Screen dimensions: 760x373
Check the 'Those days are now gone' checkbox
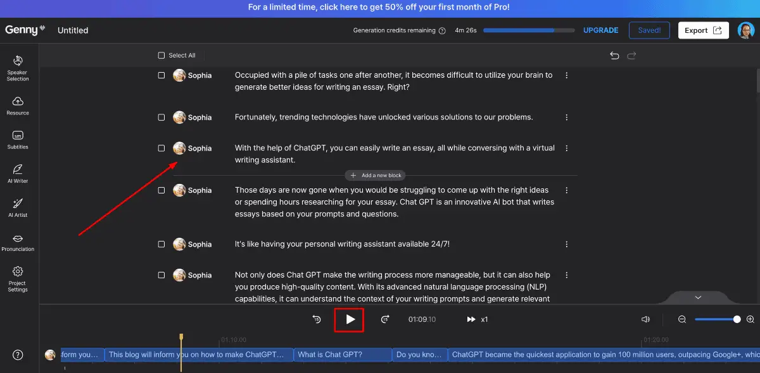[161, 190]
